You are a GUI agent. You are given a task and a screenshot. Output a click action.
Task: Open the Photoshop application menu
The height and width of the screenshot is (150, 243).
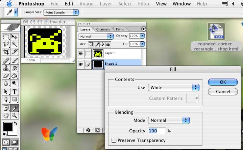click(31, 4)
